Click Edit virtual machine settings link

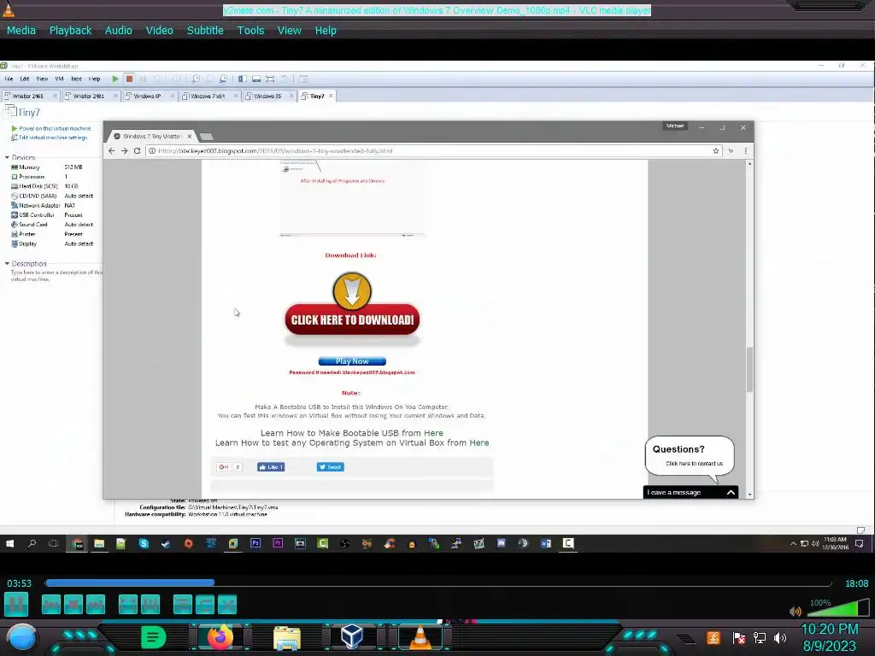coord(53,138)
